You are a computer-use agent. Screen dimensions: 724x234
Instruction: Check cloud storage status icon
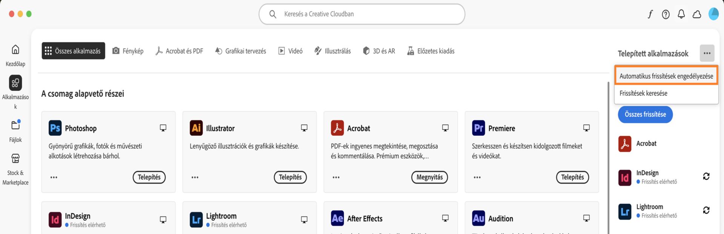pos(696,14)
